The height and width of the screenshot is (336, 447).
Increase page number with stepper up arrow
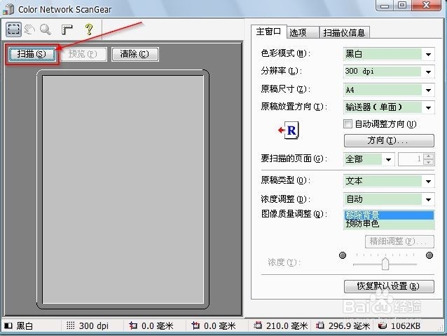429,156
